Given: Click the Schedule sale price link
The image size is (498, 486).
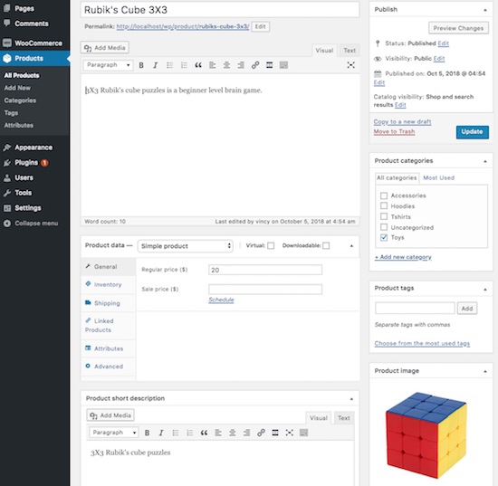Looking at the screenshot, I should (221, 300).
